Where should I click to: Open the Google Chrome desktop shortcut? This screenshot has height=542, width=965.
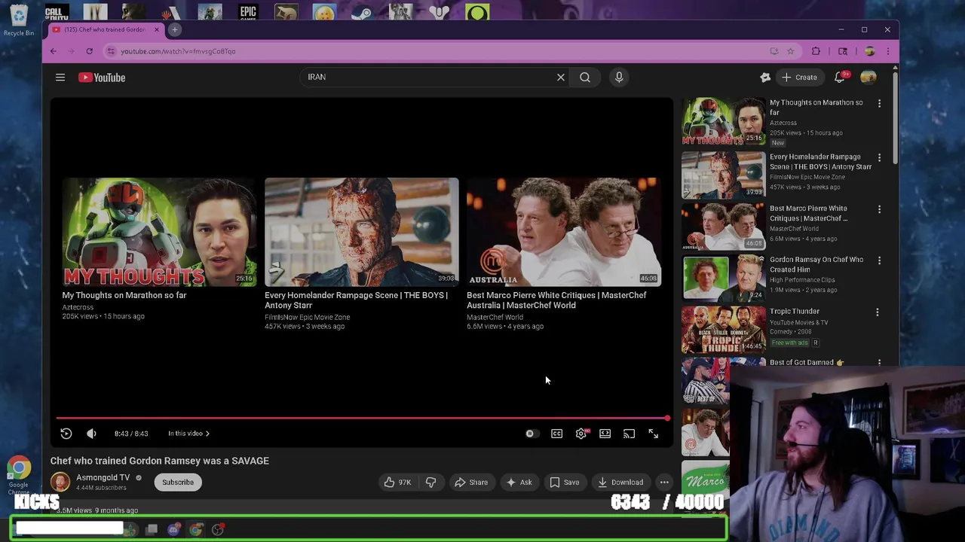coord(19,476)
